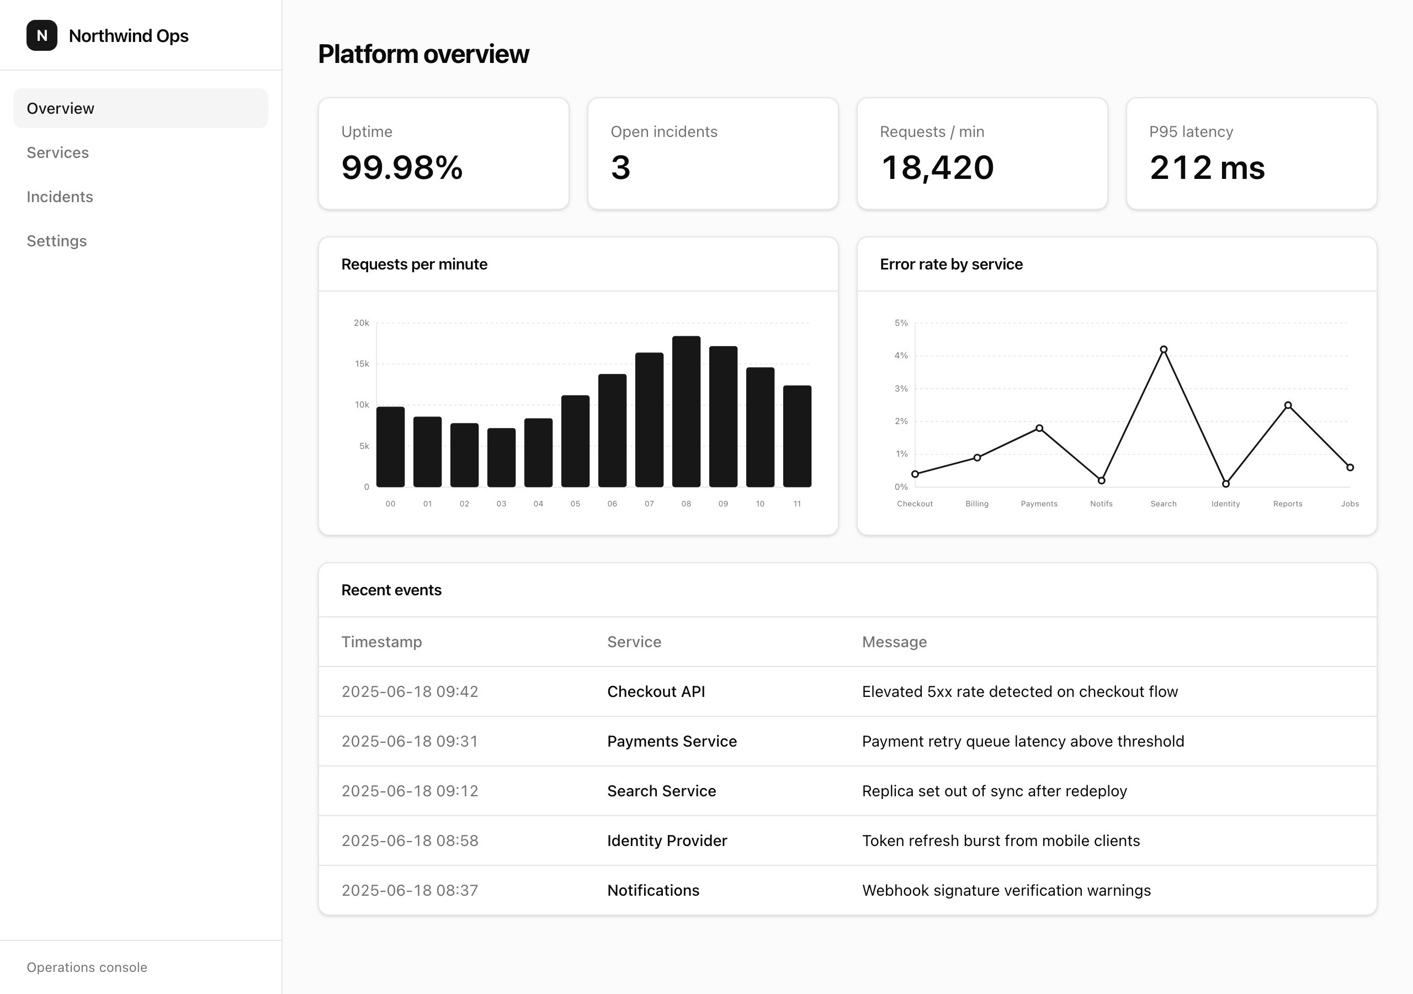Click the Replica set out of sync message
This screenshot has width=1413, height=994.
pyautogui.click(x=995, y=791)
